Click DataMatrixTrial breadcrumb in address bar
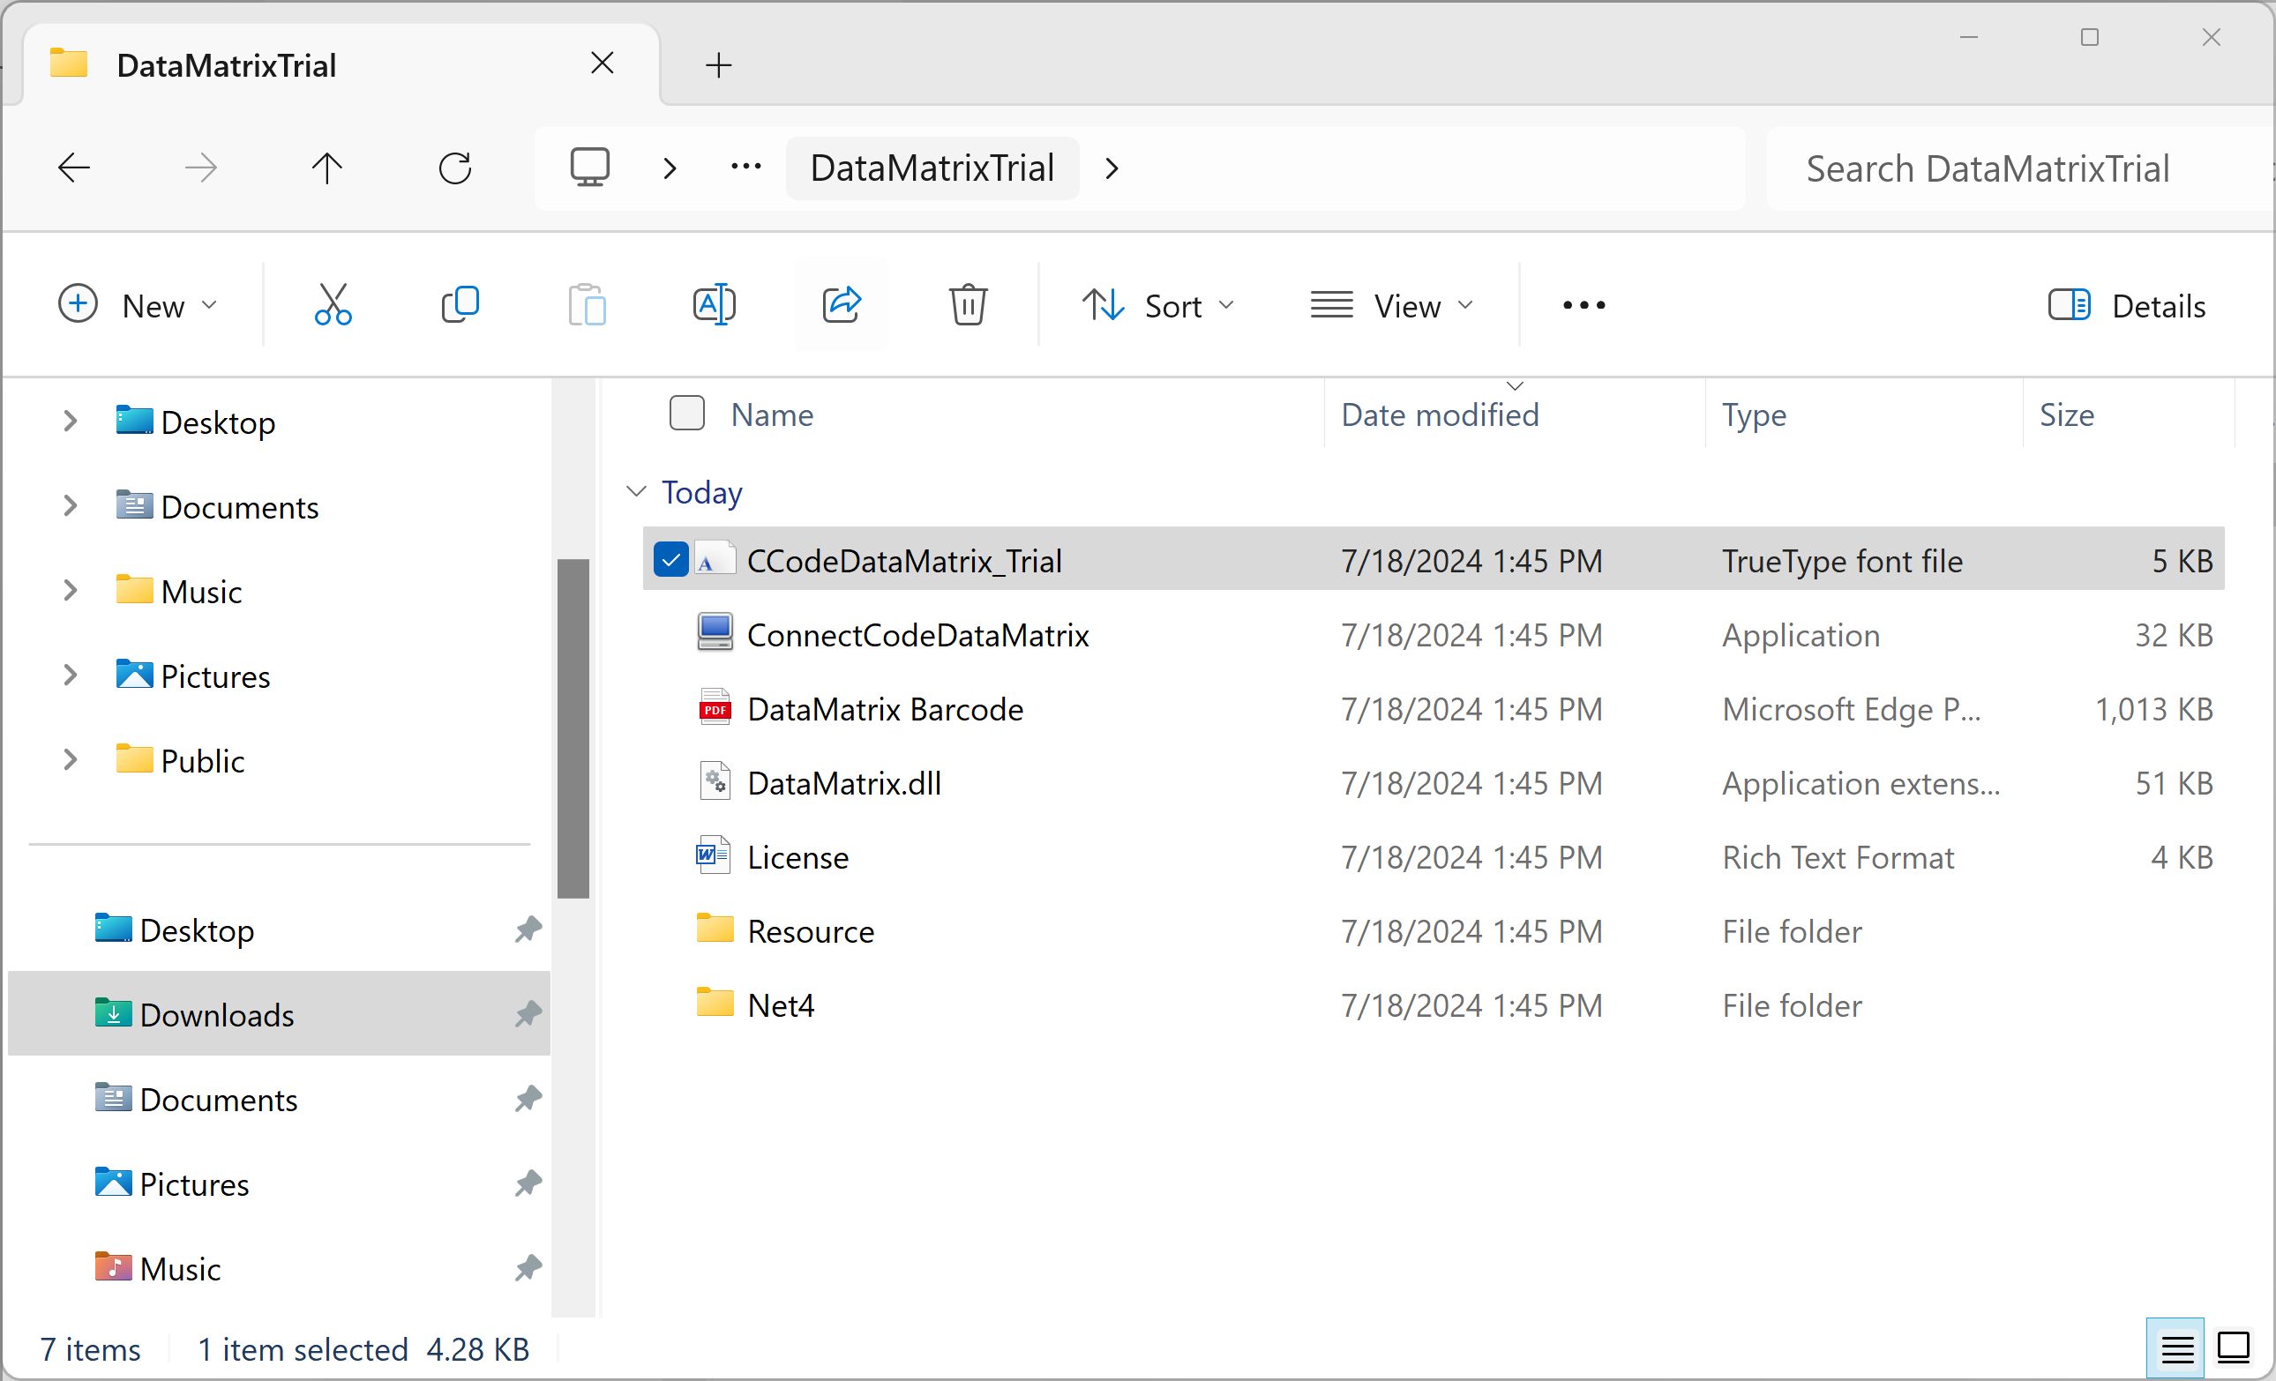Screen dimensions: 2276x1381 (932, 168)
